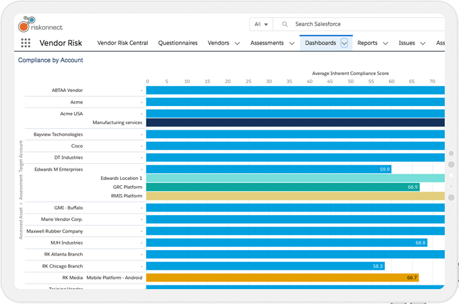Click the tan RMIS Platform bar
This screenshot has height=304, width=459.
pyautogui.click(x=296, y=196)
